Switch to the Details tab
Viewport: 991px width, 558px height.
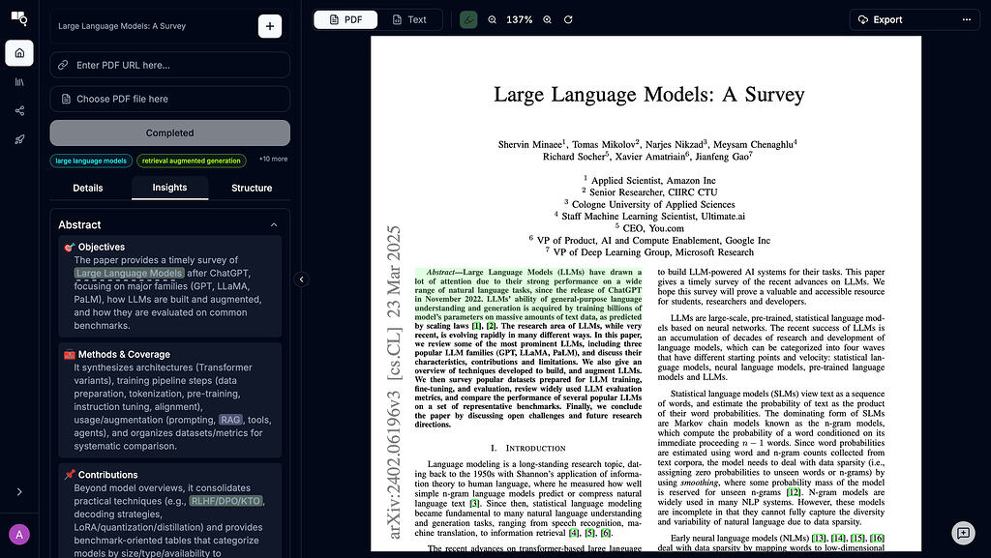coord(88,189)
